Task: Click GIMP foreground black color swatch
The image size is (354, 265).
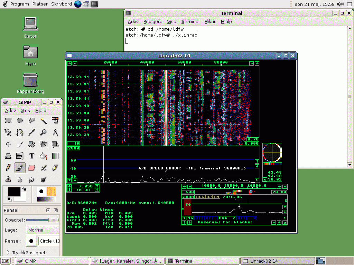Action: coord(14,192)
